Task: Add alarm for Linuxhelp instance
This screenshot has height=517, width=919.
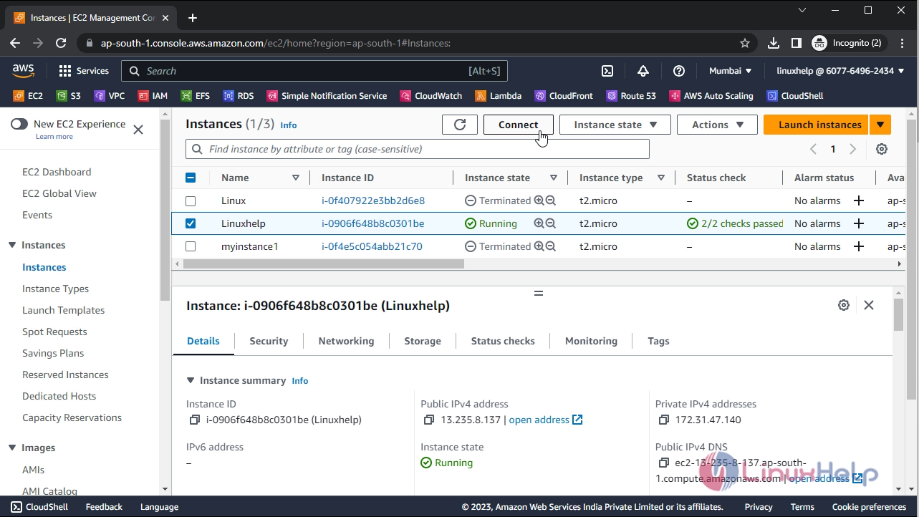Action: 858,223
